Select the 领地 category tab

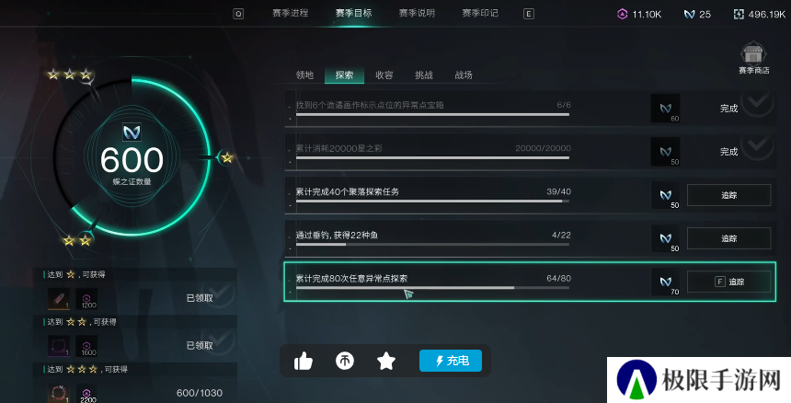304,75
